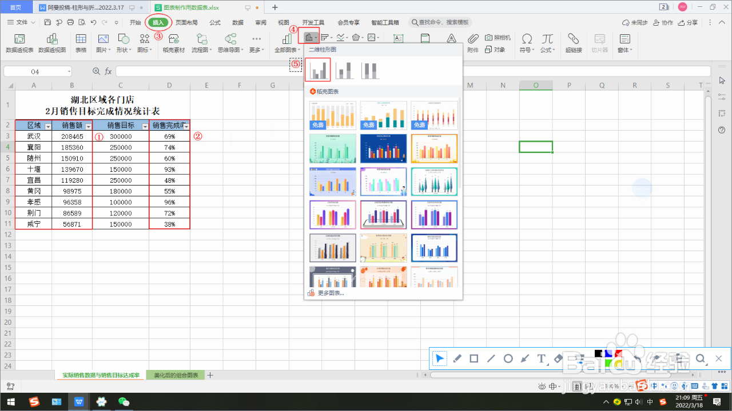Select the text annotation tool
Viewport: 732px width, 411px height.
click(x=542, y=358)
